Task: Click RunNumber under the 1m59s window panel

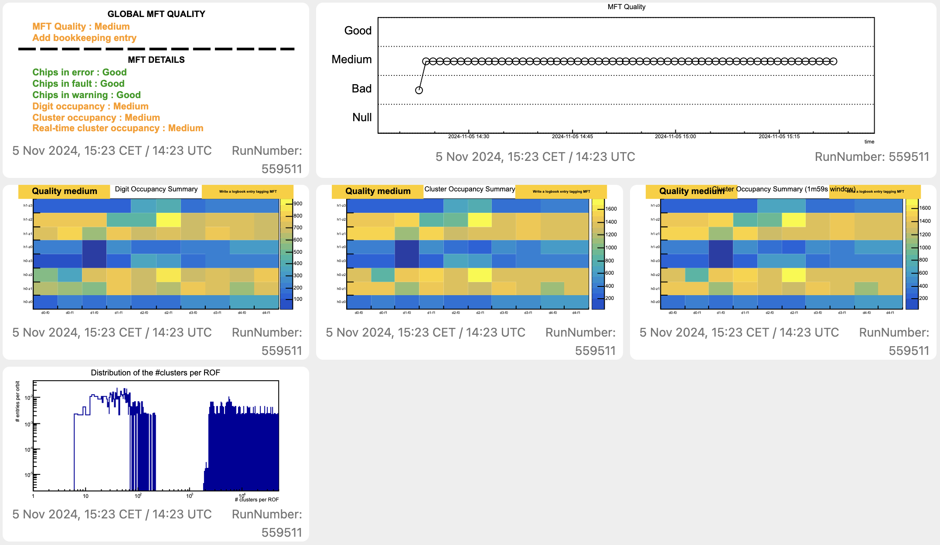Action: [894, 341]
